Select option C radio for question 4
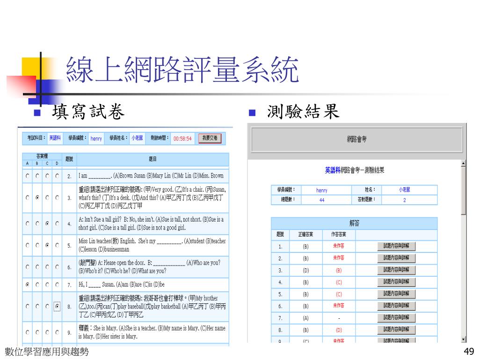Image resolution: width=479 pixels, height=359 pixels. coord(47,223)
